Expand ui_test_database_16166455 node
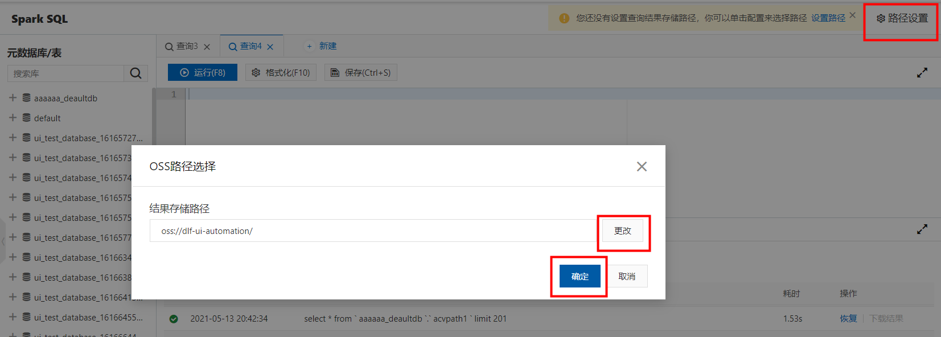Image resolution: width=941 pixels, height=337 pixels. [13, 317]
